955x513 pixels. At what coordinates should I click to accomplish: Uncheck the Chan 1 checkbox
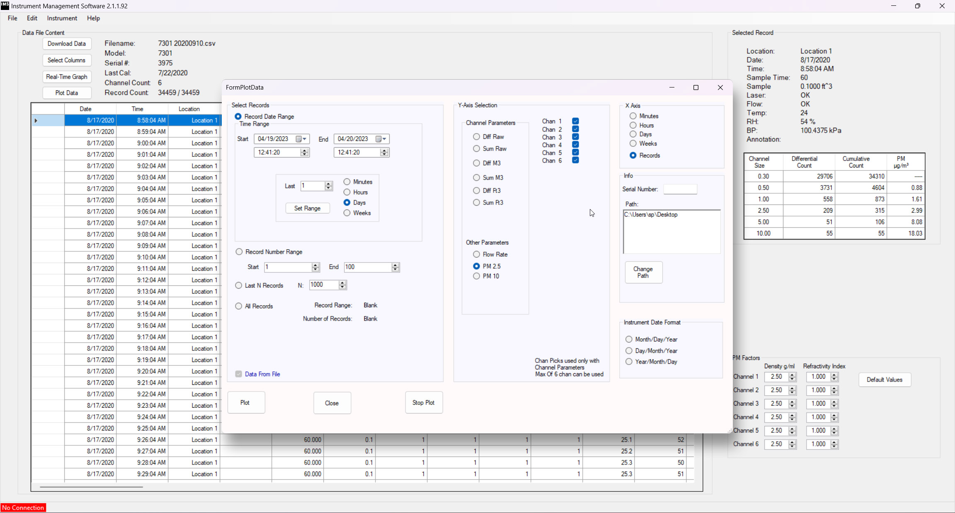(575, 121)
